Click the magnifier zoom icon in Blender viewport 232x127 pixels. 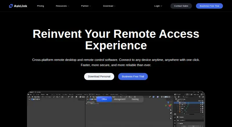pyautogui.click(x=171, y=110)
